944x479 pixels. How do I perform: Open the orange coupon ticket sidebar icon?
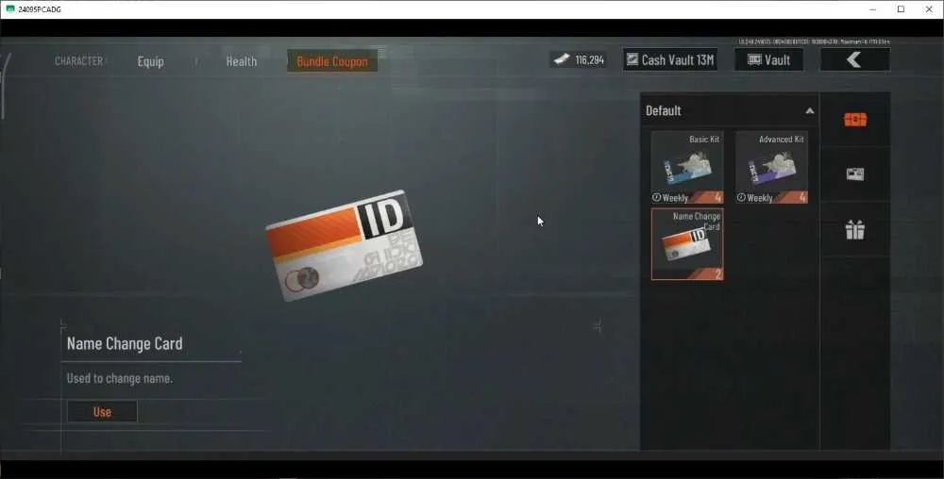click(855, 120)
